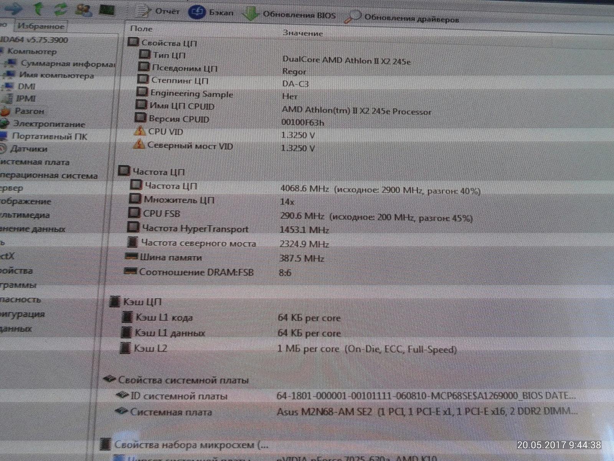Open Разгон tree item
Viewport: 614px width, 461px height.
coord(29,111)
